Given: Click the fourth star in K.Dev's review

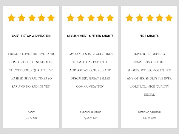Looking at the screenshot, I should click(x=41, y=18).
